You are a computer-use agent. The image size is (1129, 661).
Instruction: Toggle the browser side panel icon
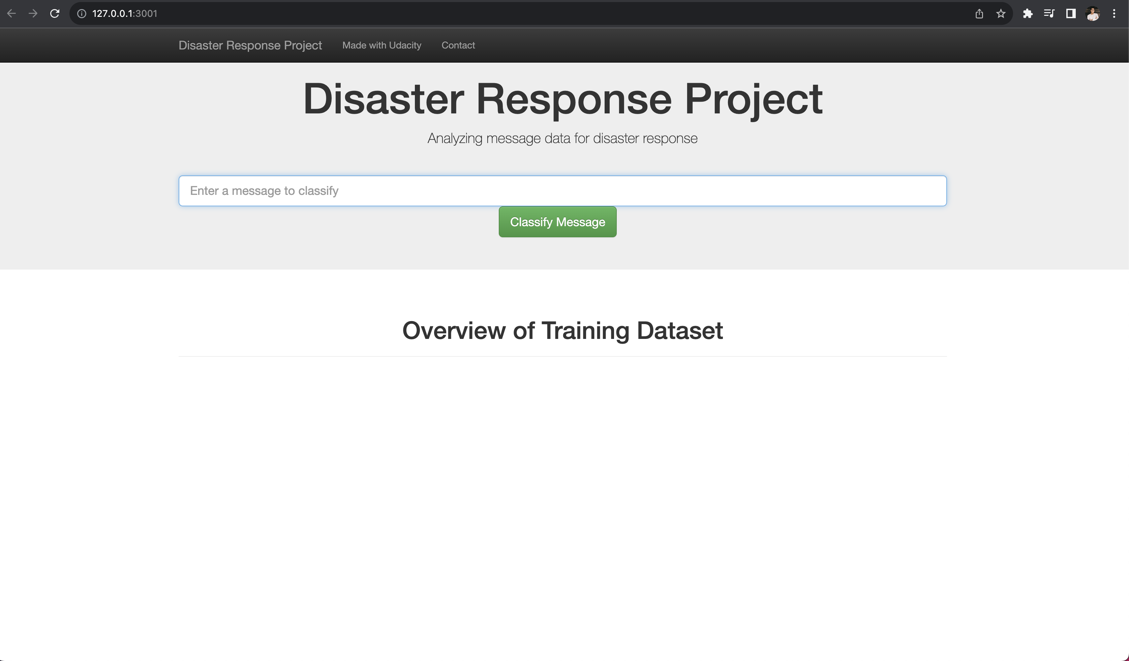1071,13
